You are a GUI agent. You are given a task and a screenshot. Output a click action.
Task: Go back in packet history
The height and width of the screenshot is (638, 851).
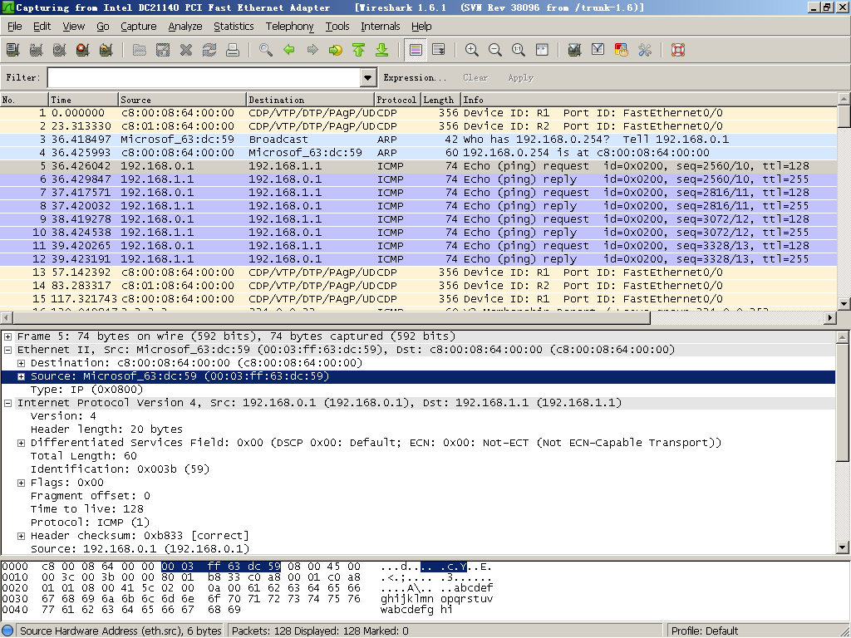point(289,51)
